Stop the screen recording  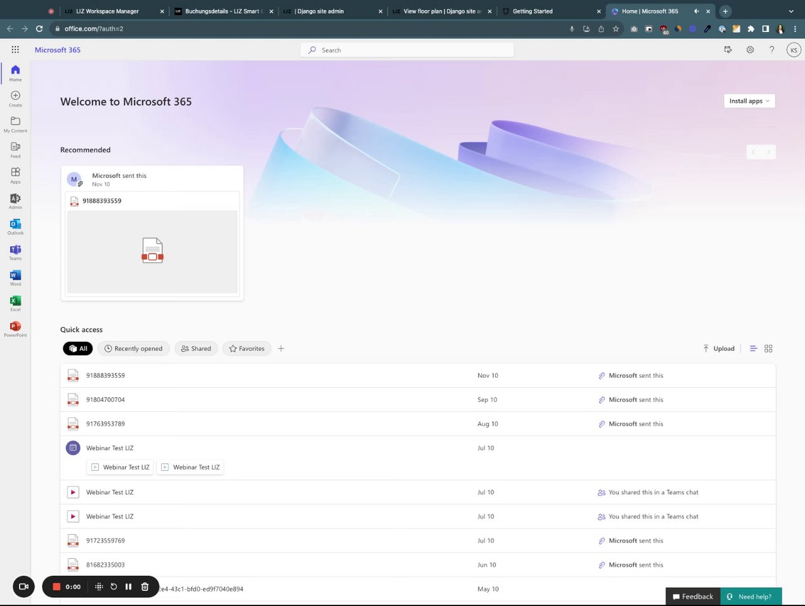click(x=56, y=587)
